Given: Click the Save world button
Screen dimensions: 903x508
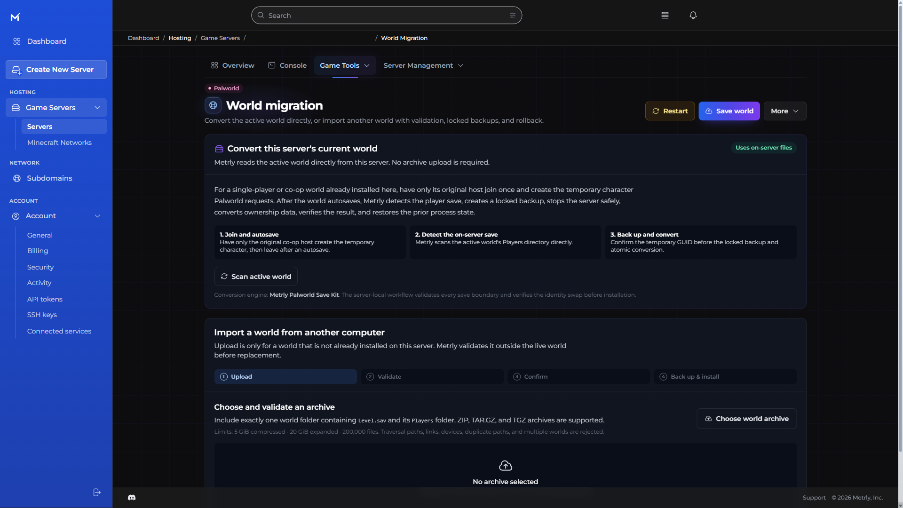Looking at the screenshot, I should click(x=729, y=111).
